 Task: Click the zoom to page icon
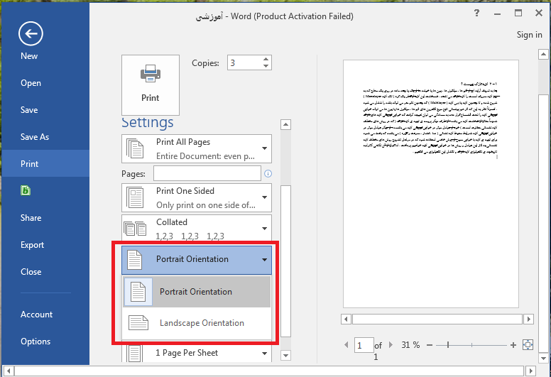[x=528, y=345]
